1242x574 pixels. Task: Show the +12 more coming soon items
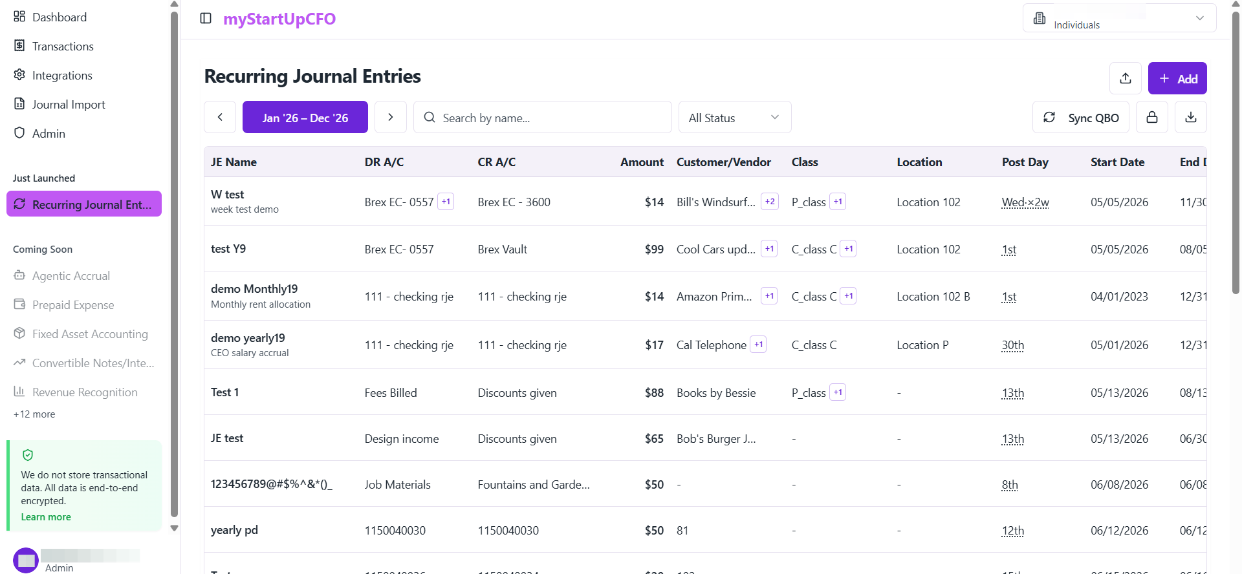point(34,414)
